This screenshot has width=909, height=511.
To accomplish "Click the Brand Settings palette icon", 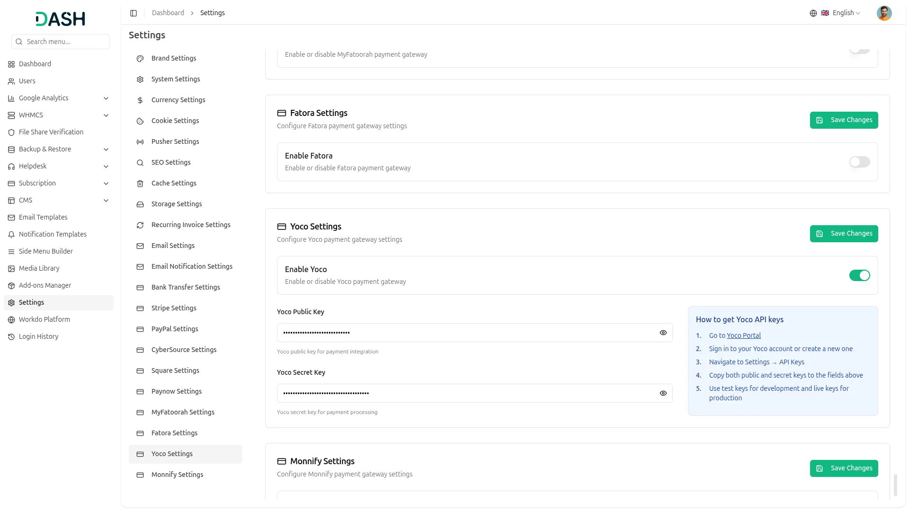I will 140,59.
